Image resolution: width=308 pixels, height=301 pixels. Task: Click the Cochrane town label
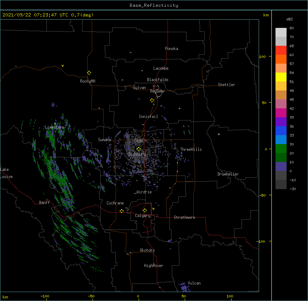(115, 203)
